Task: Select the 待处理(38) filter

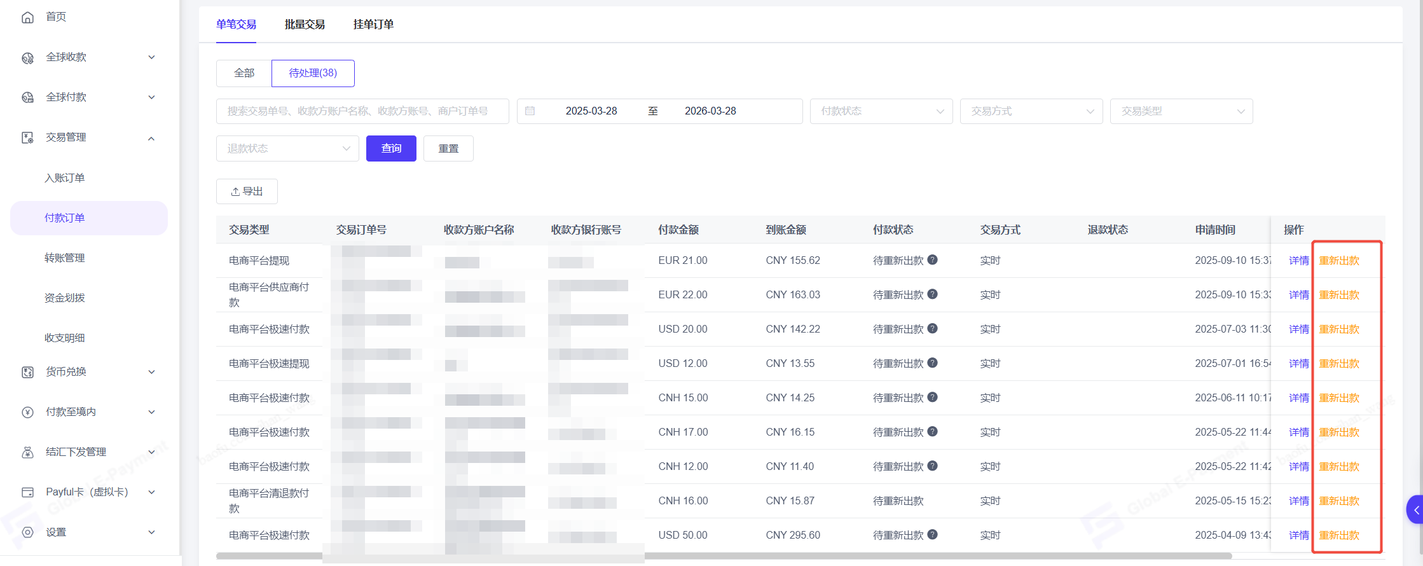Action: [313, 73]
